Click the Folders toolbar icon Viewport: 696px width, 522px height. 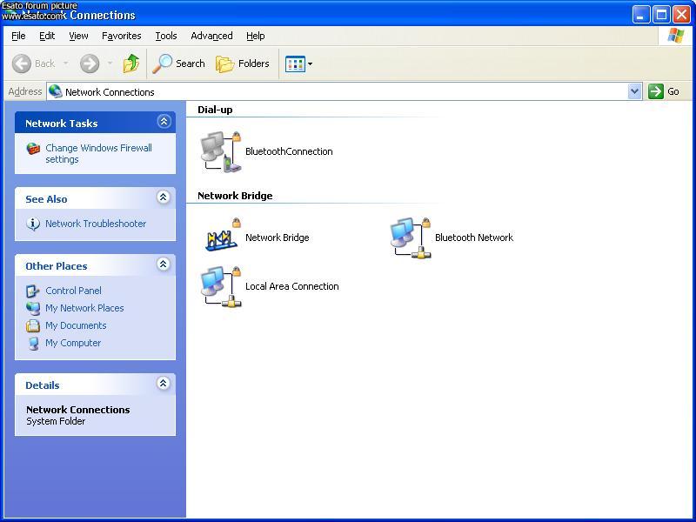225,64
